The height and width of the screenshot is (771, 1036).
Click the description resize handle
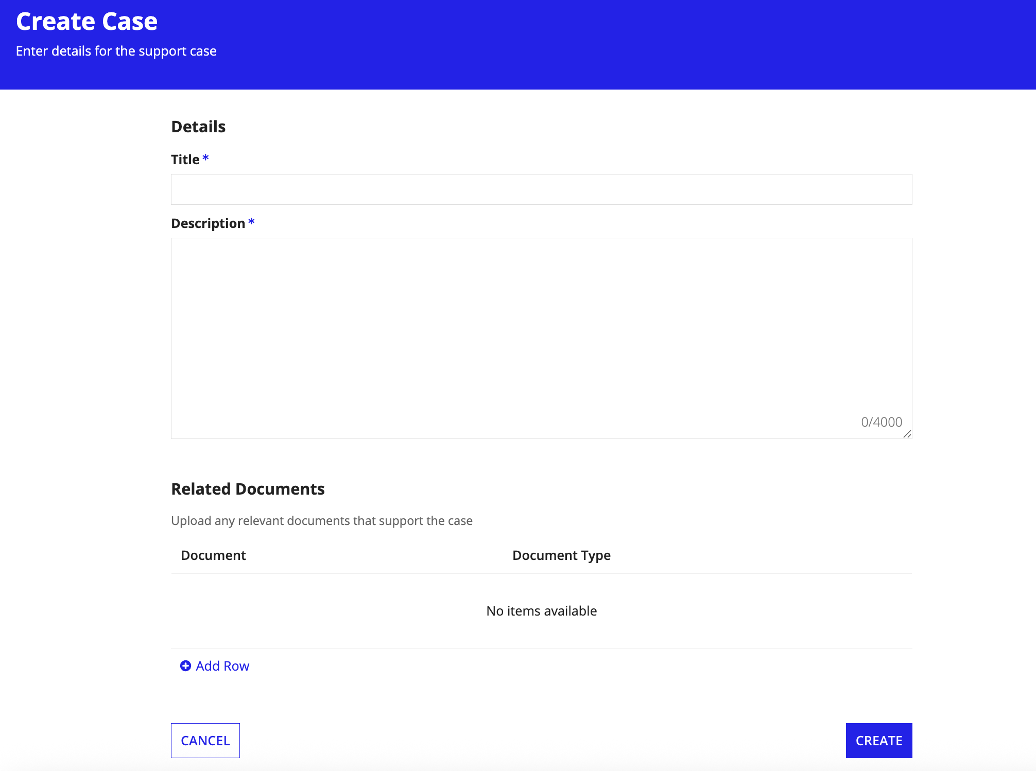[x=907, y=434]
